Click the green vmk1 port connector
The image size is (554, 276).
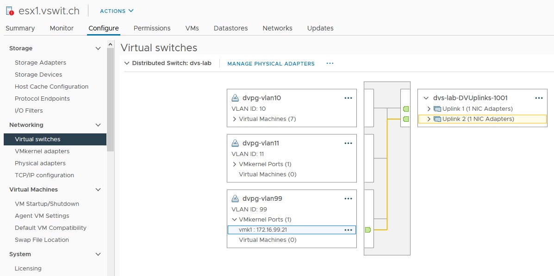coord(368,230)
